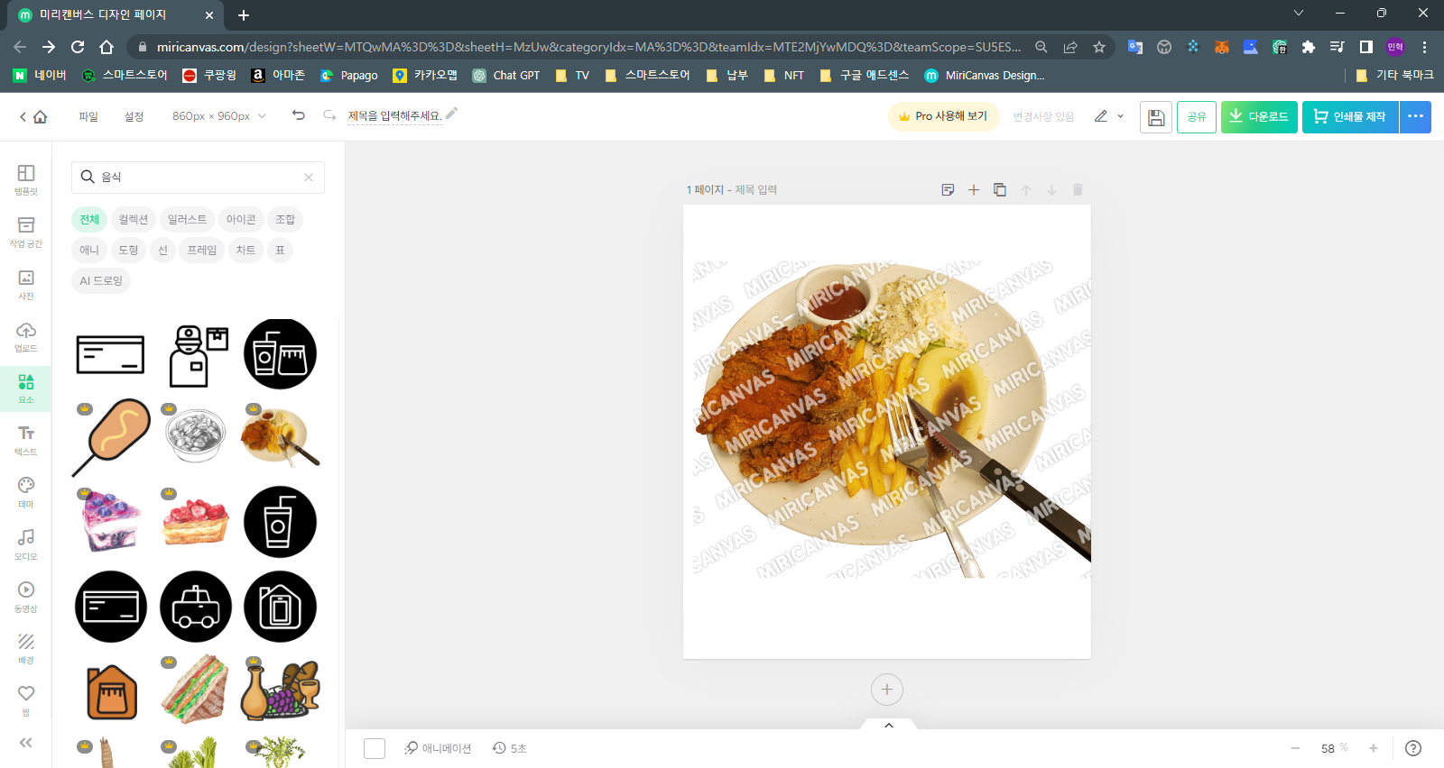Clear the search field with X
Screen dimensions: 1444x768
[309, 178]
